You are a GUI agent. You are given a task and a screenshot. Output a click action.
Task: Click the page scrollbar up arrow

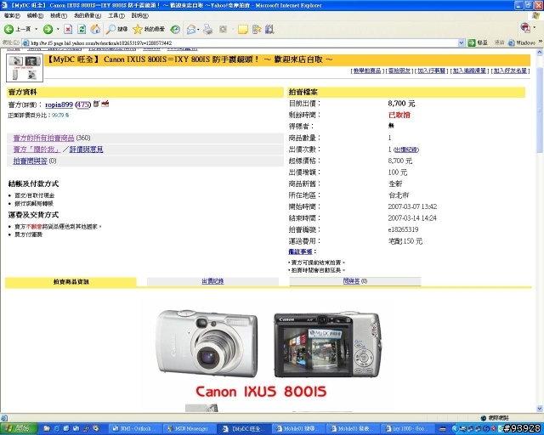540,53
